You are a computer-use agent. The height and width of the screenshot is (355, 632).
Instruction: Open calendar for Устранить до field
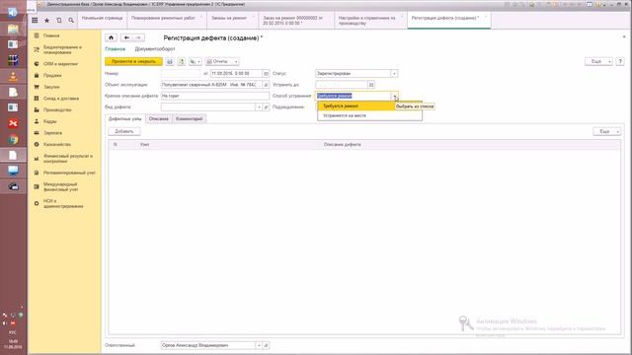click(371, 85)
